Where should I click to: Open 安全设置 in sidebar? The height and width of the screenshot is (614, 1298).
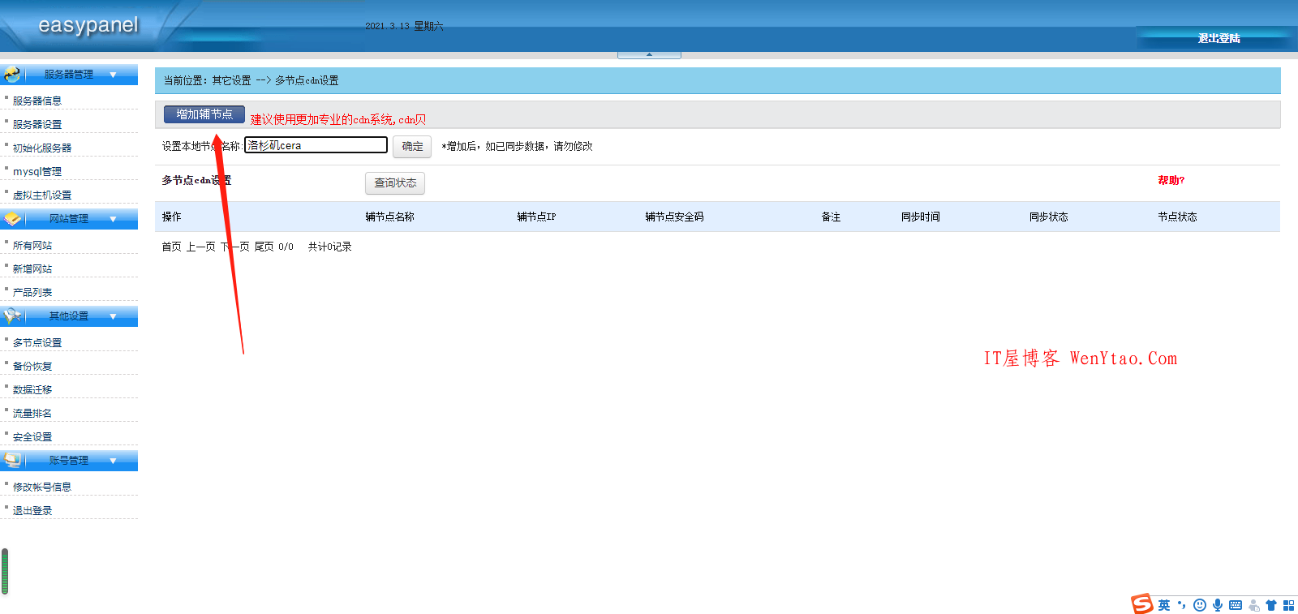pos(32,437)
